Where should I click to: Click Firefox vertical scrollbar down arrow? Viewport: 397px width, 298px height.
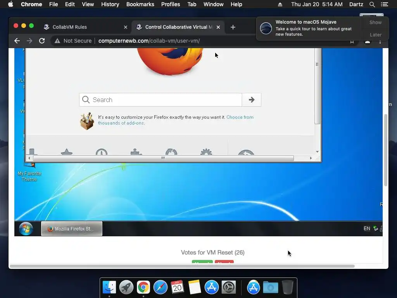[317, 152]
